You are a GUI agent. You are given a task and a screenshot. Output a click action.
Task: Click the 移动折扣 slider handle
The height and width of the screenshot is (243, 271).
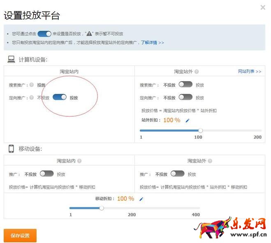(x=102, y=208)
